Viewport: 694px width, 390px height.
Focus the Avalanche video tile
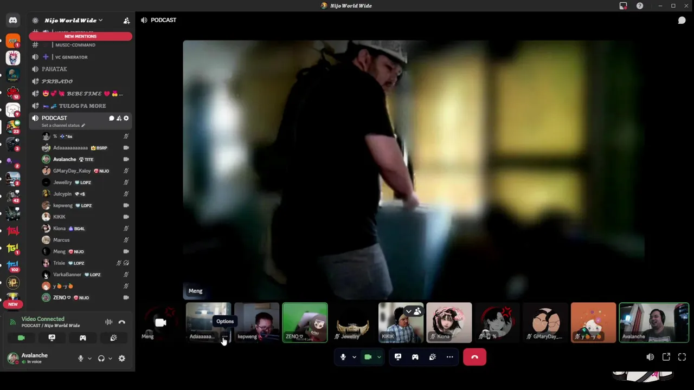click(654, 323)
